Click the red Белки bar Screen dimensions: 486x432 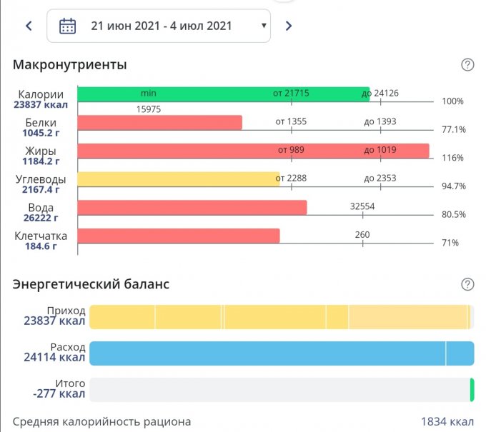click(159, 123)
